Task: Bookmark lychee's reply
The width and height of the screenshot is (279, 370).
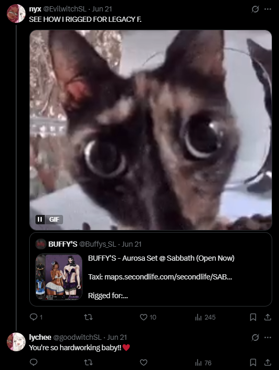Action: point(253,362)
